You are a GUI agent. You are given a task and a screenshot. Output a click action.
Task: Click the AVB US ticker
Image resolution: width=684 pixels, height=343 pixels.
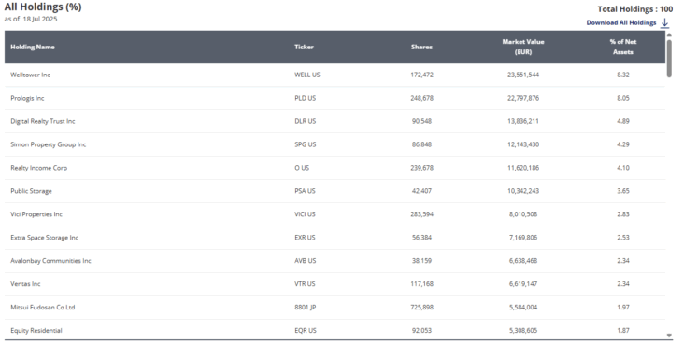(x=305, y=261)
